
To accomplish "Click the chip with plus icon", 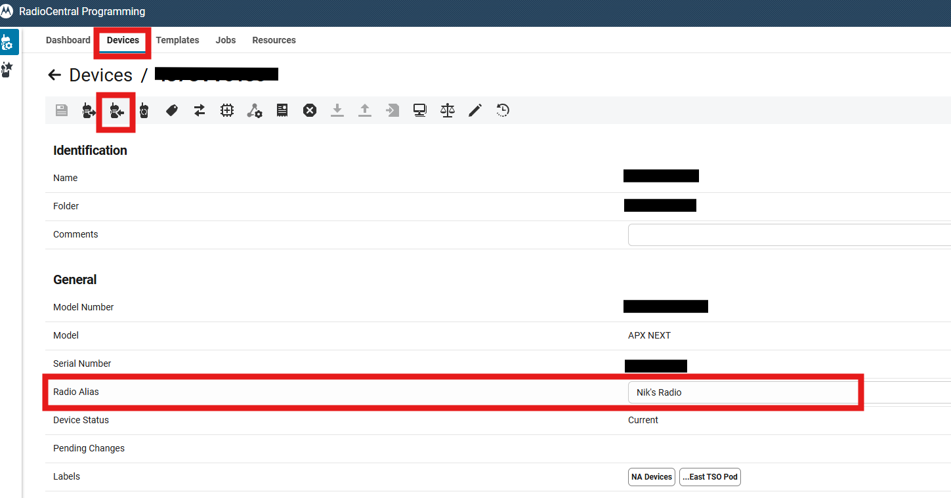I will pos(227,110).
